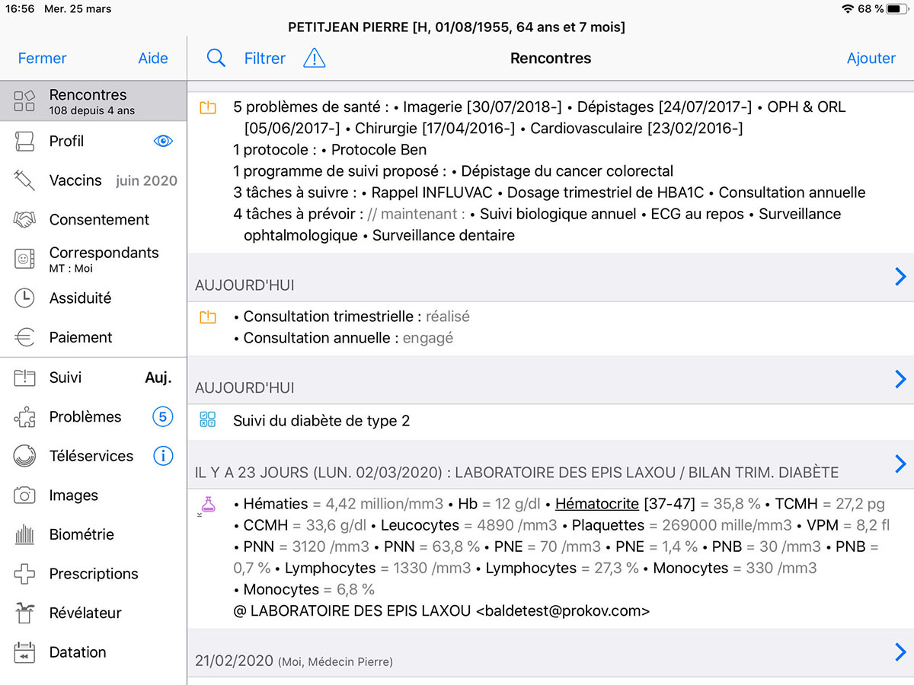Tap the Téléservices info circle badge
The height and width of the screenshot is (685, 914).
163,456
